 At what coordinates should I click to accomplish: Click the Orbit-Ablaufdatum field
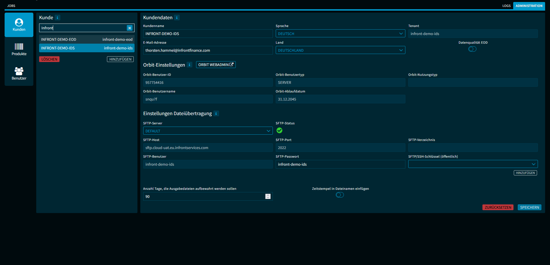pos(340,99)
